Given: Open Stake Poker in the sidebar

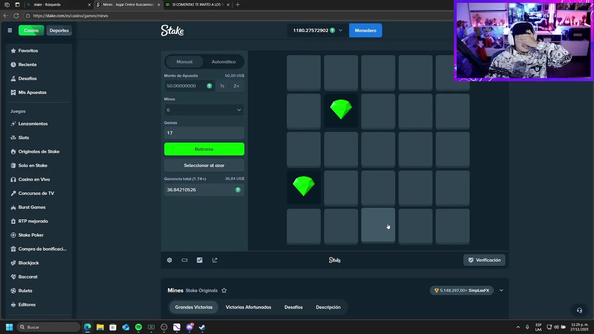Looking at the screenshot, I should pyautogui.click(x=39, y=235).
